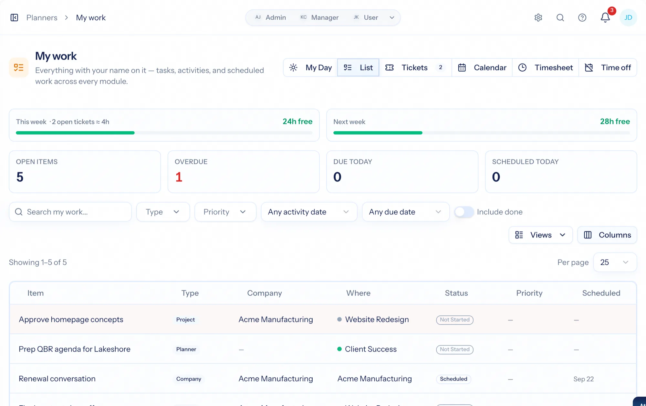Click the Next week capacity bar
This screenshot has height=406, width=646.
(x=481, y=133)
